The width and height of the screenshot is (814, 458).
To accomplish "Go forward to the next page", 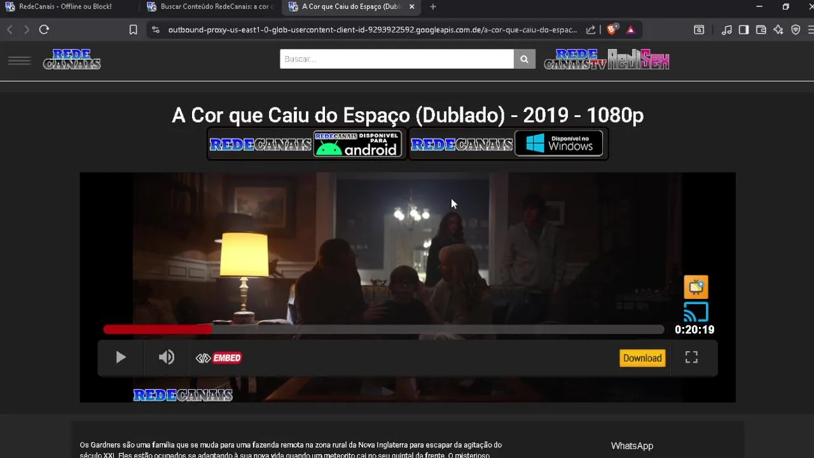I will [26, 30].
